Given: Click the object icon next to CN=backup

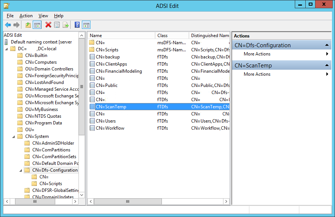Looking at the screenshot, I should click(x=92, y=57).
